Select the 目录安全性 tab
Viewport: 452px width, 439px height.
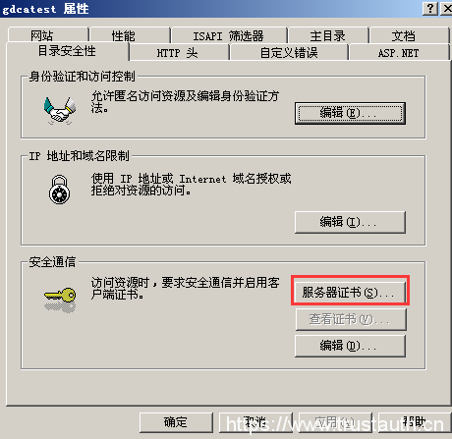pyautogui.click(x=68, y=51)
